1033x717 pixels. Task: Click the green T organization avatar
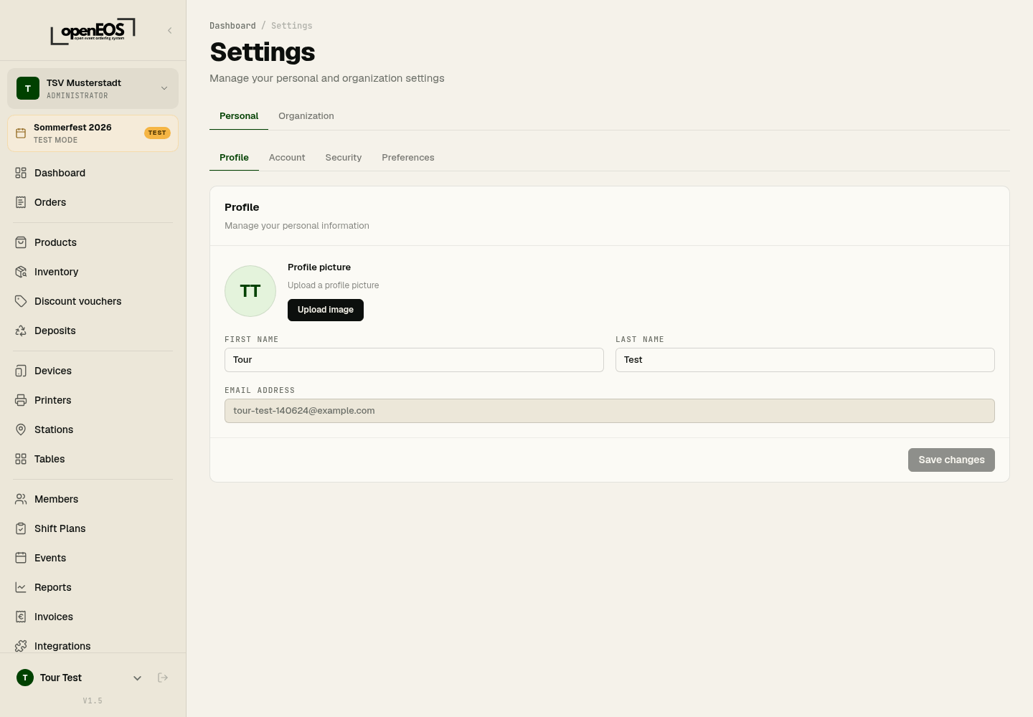point(28,88)
